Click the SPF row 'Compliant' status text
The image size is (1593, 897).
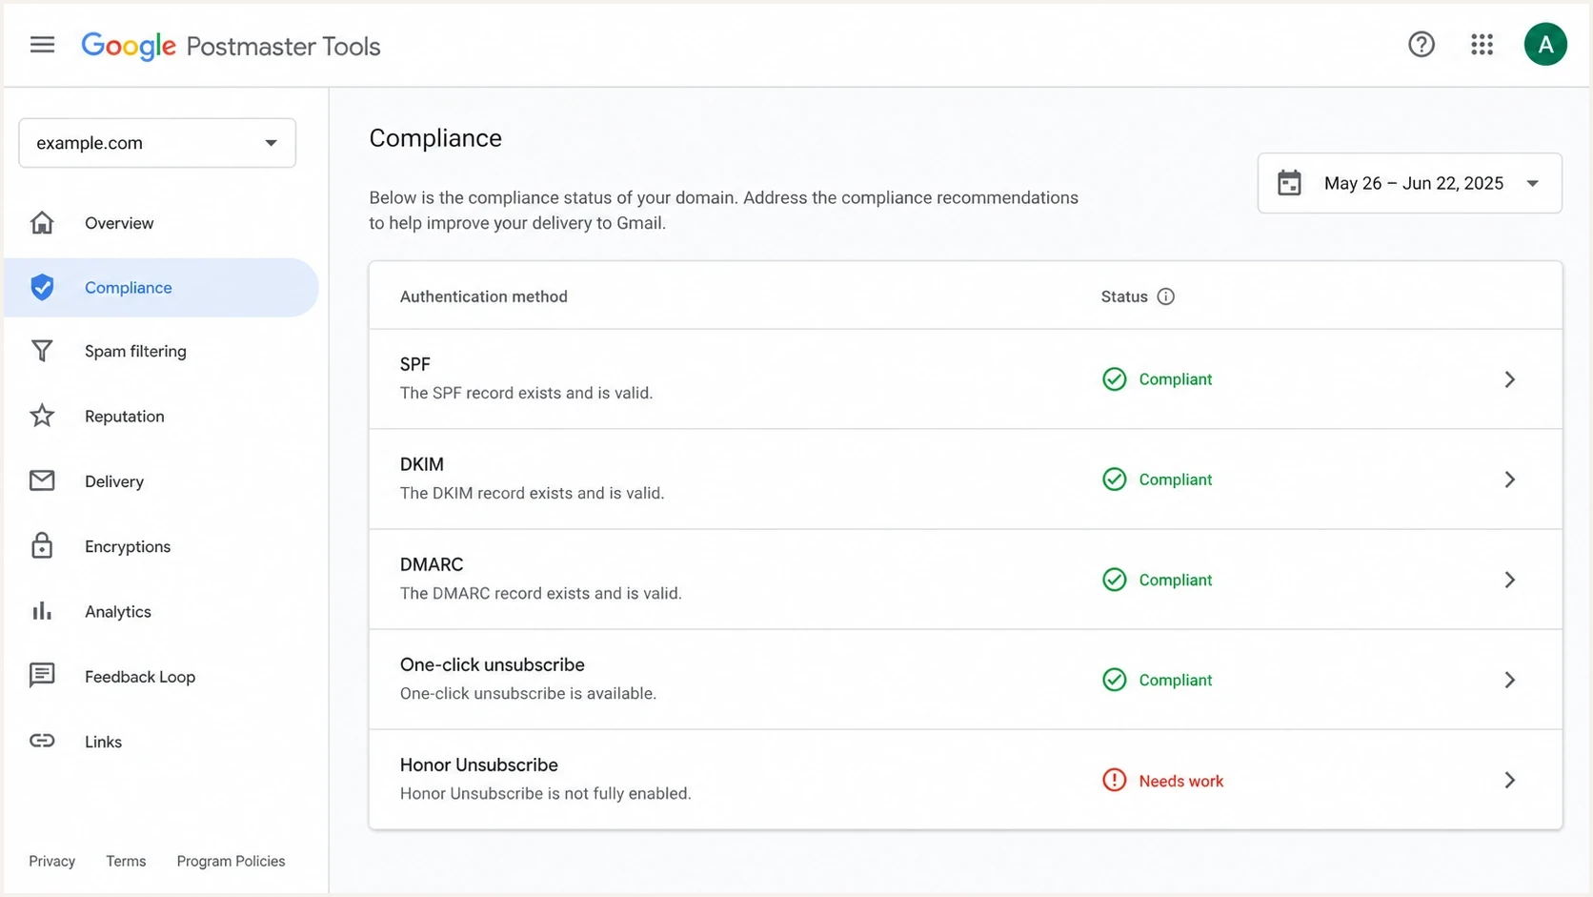(1176, 379)
